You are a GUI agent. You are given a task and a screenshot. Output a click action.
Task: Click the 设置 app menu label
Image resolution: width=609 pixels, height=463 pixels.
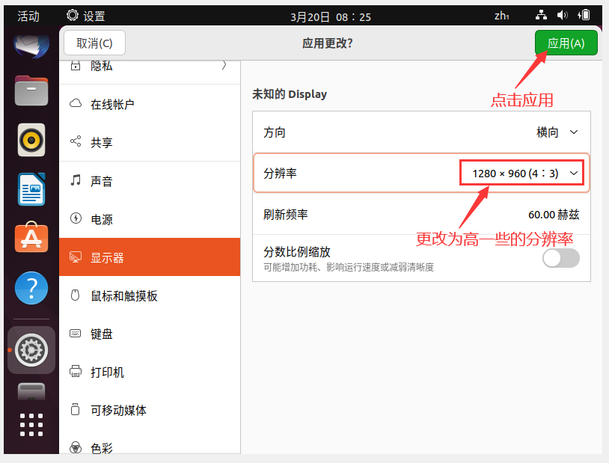click(94, 16)
